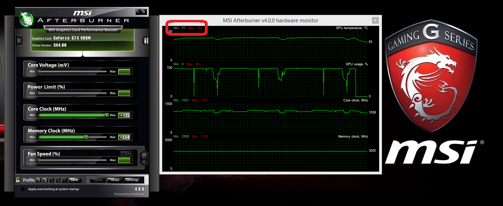Click the driver version '344.00' text
The height and width of the screenshot is (206, 503).
(x=60, y=45)
